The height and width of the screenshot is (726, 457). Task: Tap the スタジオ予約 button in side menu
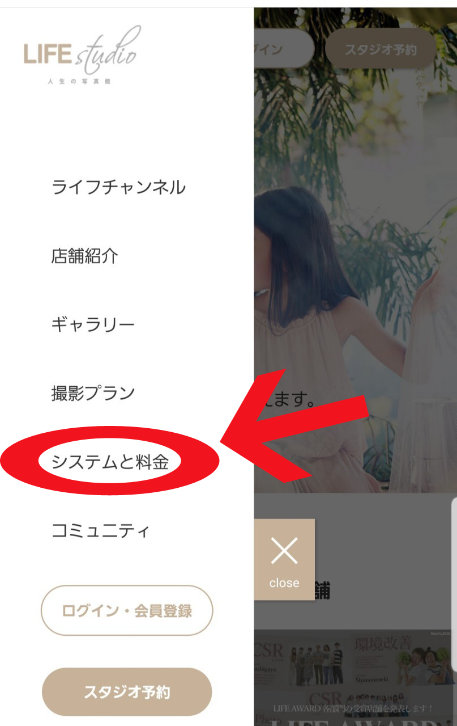[x=127, y=692]
